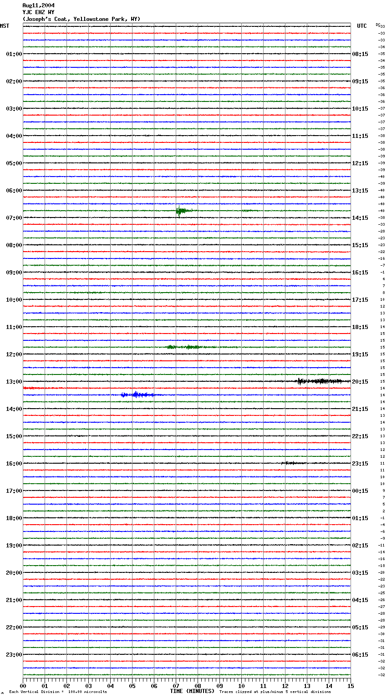The height and width of the screenshot is (698, 387).
Task: Click the MST timezone label
Action: [x=5, y=26]
